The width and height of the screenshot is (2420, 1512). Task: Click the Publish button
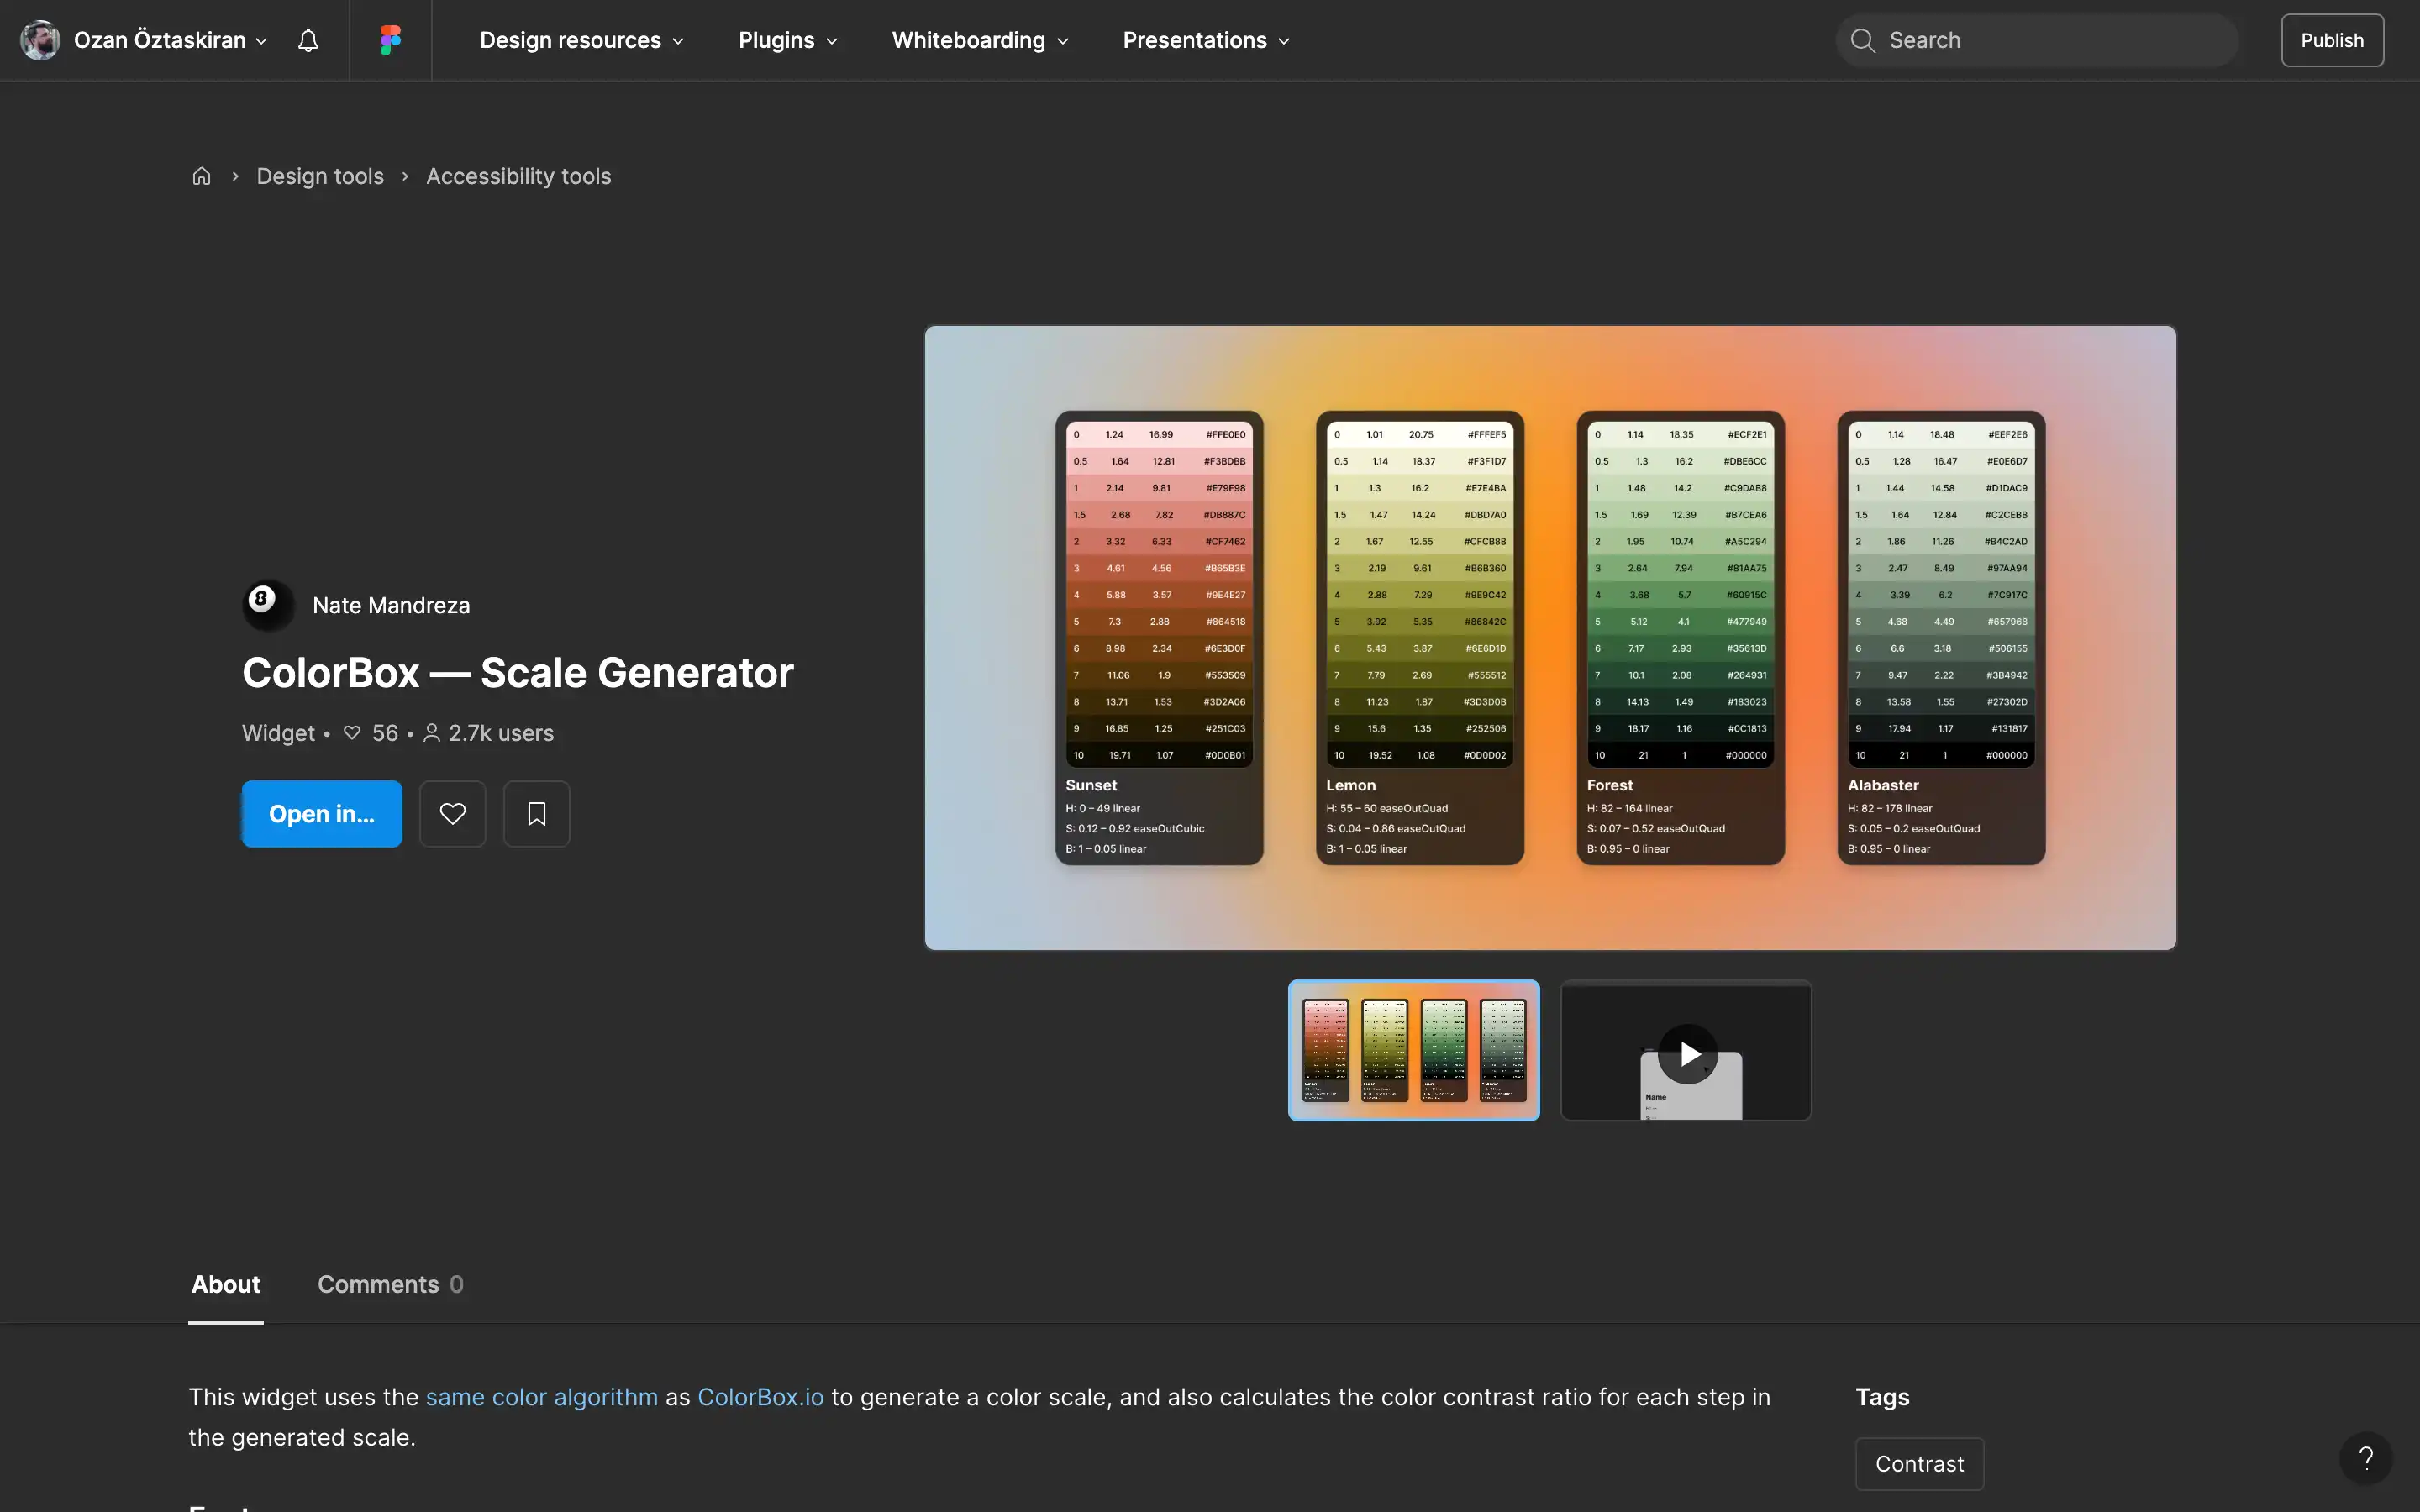click(2331, 40)
